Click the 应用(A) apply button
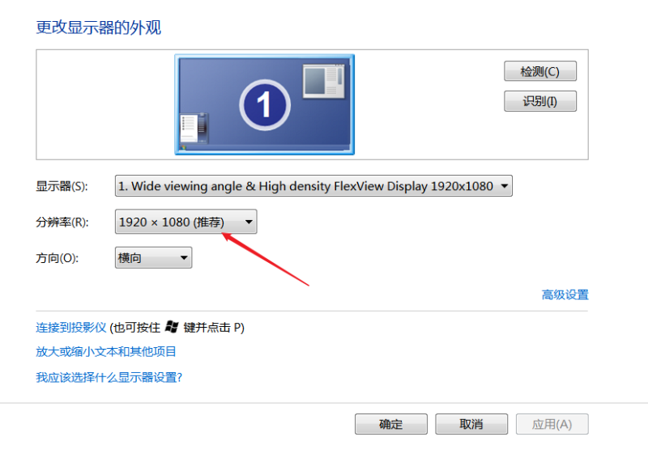648x458 pixels. click(552, 424)
